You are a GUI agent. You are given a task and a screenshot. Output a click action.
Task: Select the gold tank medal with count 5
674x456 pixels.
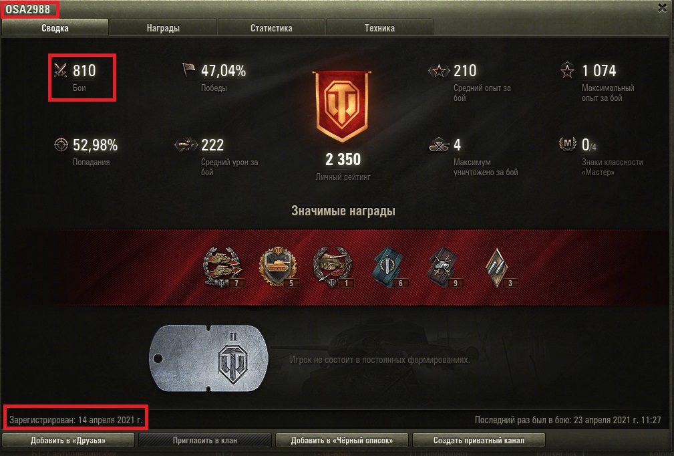pos(278,267)
